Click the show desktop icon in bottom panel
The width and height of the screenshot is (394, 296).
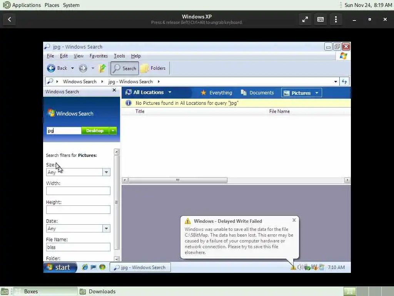coord(5,291)
